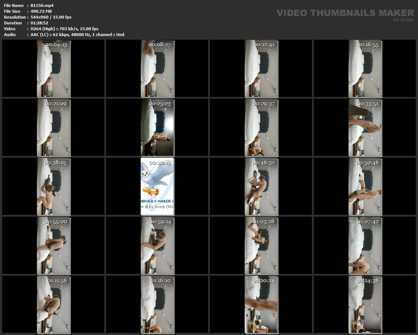Open the thumbnail at timestamp 01:20:24
The height and width of the screenshot is (335, 418).
(x=261, y=305)
